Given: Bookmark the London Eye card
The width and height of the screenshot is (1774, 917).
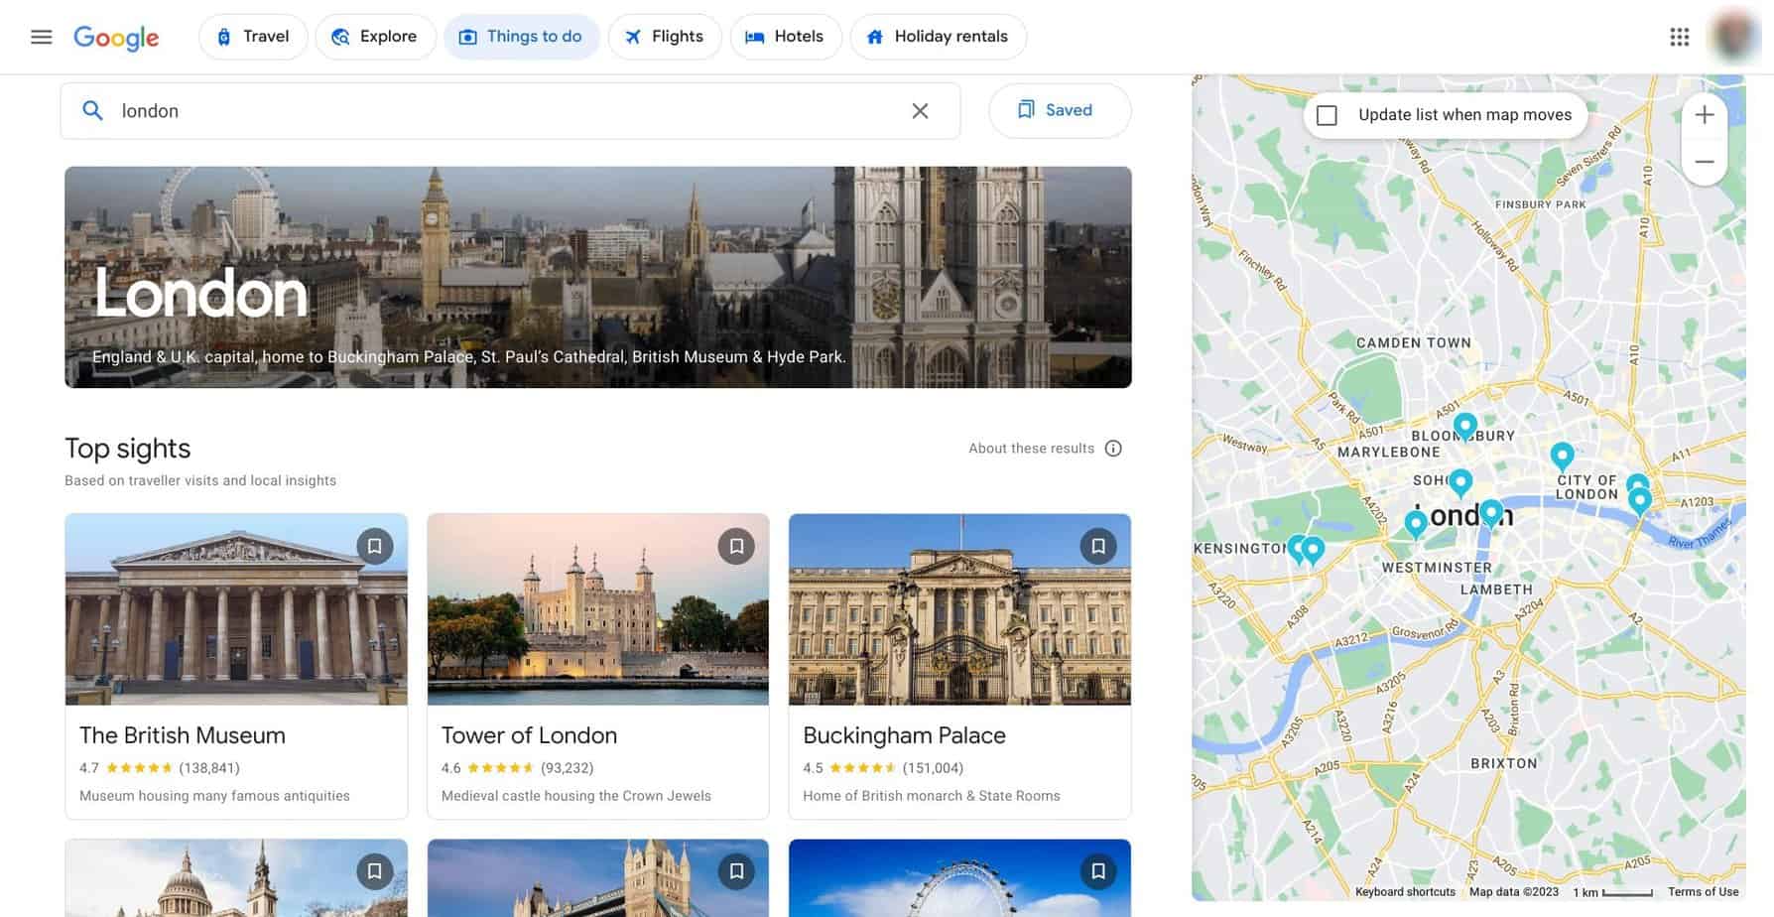Looking at the screenshot, I should tap(1097, 871).
